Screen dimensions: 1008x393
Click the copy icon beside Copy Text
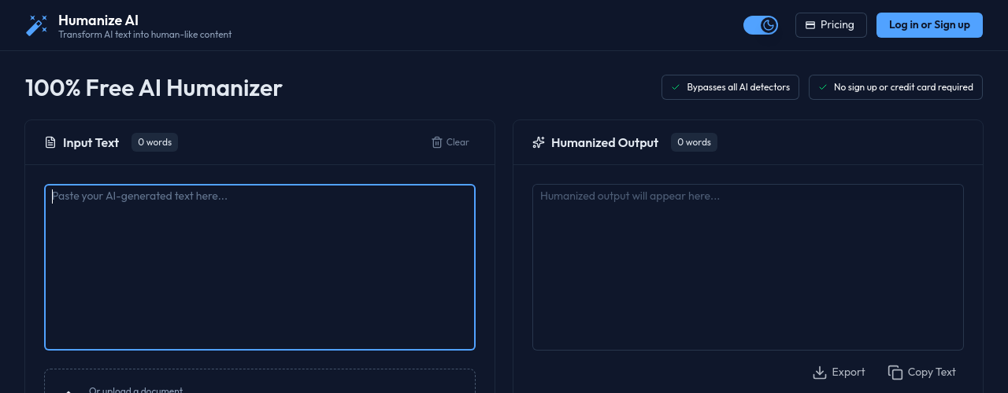click(x=895, y=372)
